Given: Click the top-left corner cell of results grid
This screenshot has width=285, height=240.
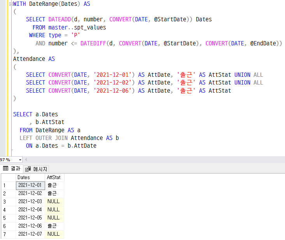Looking at the screenshot, I should click(x=9, y=178).
